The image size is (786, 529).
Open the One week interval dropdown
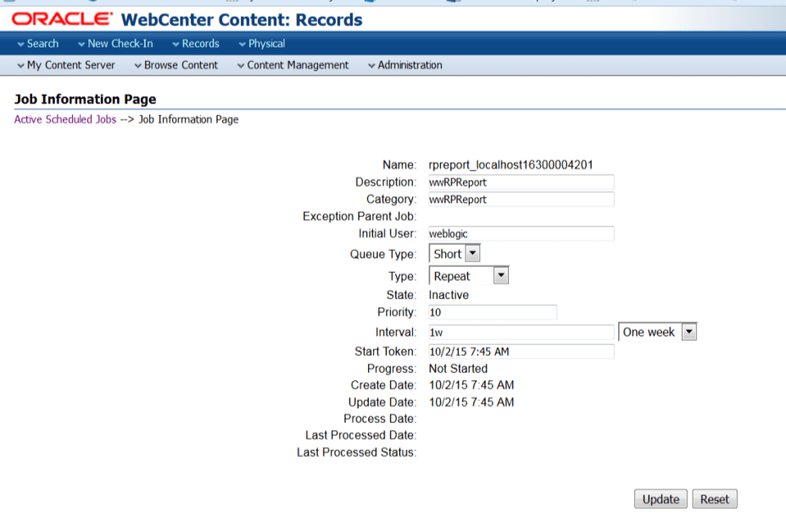(x=658, y=332)
